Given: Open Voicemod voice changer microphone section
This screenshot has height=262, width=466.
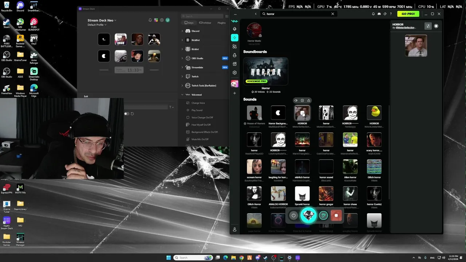Looking at the screenshot, I should click(x=235, y=29).
